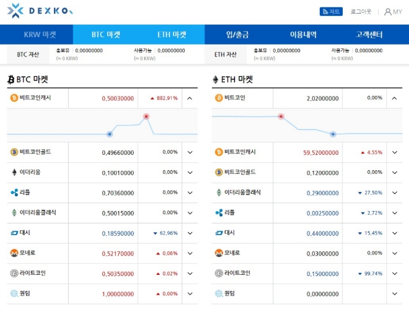The image size is (409, 312).
Task: Open 입/출금 menu
Action: click(x=237, y=35)
